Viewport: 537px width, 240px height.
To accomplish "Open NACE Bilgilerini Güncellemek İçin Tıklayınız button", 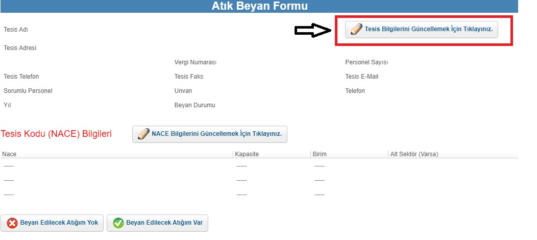I will (x=210, y=134).
